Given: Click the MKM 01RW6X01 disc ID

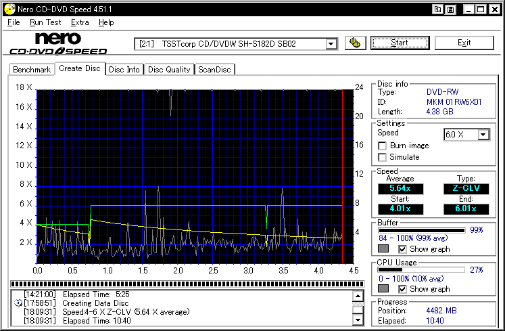Looking at the screenshot, I should (454, 102).
